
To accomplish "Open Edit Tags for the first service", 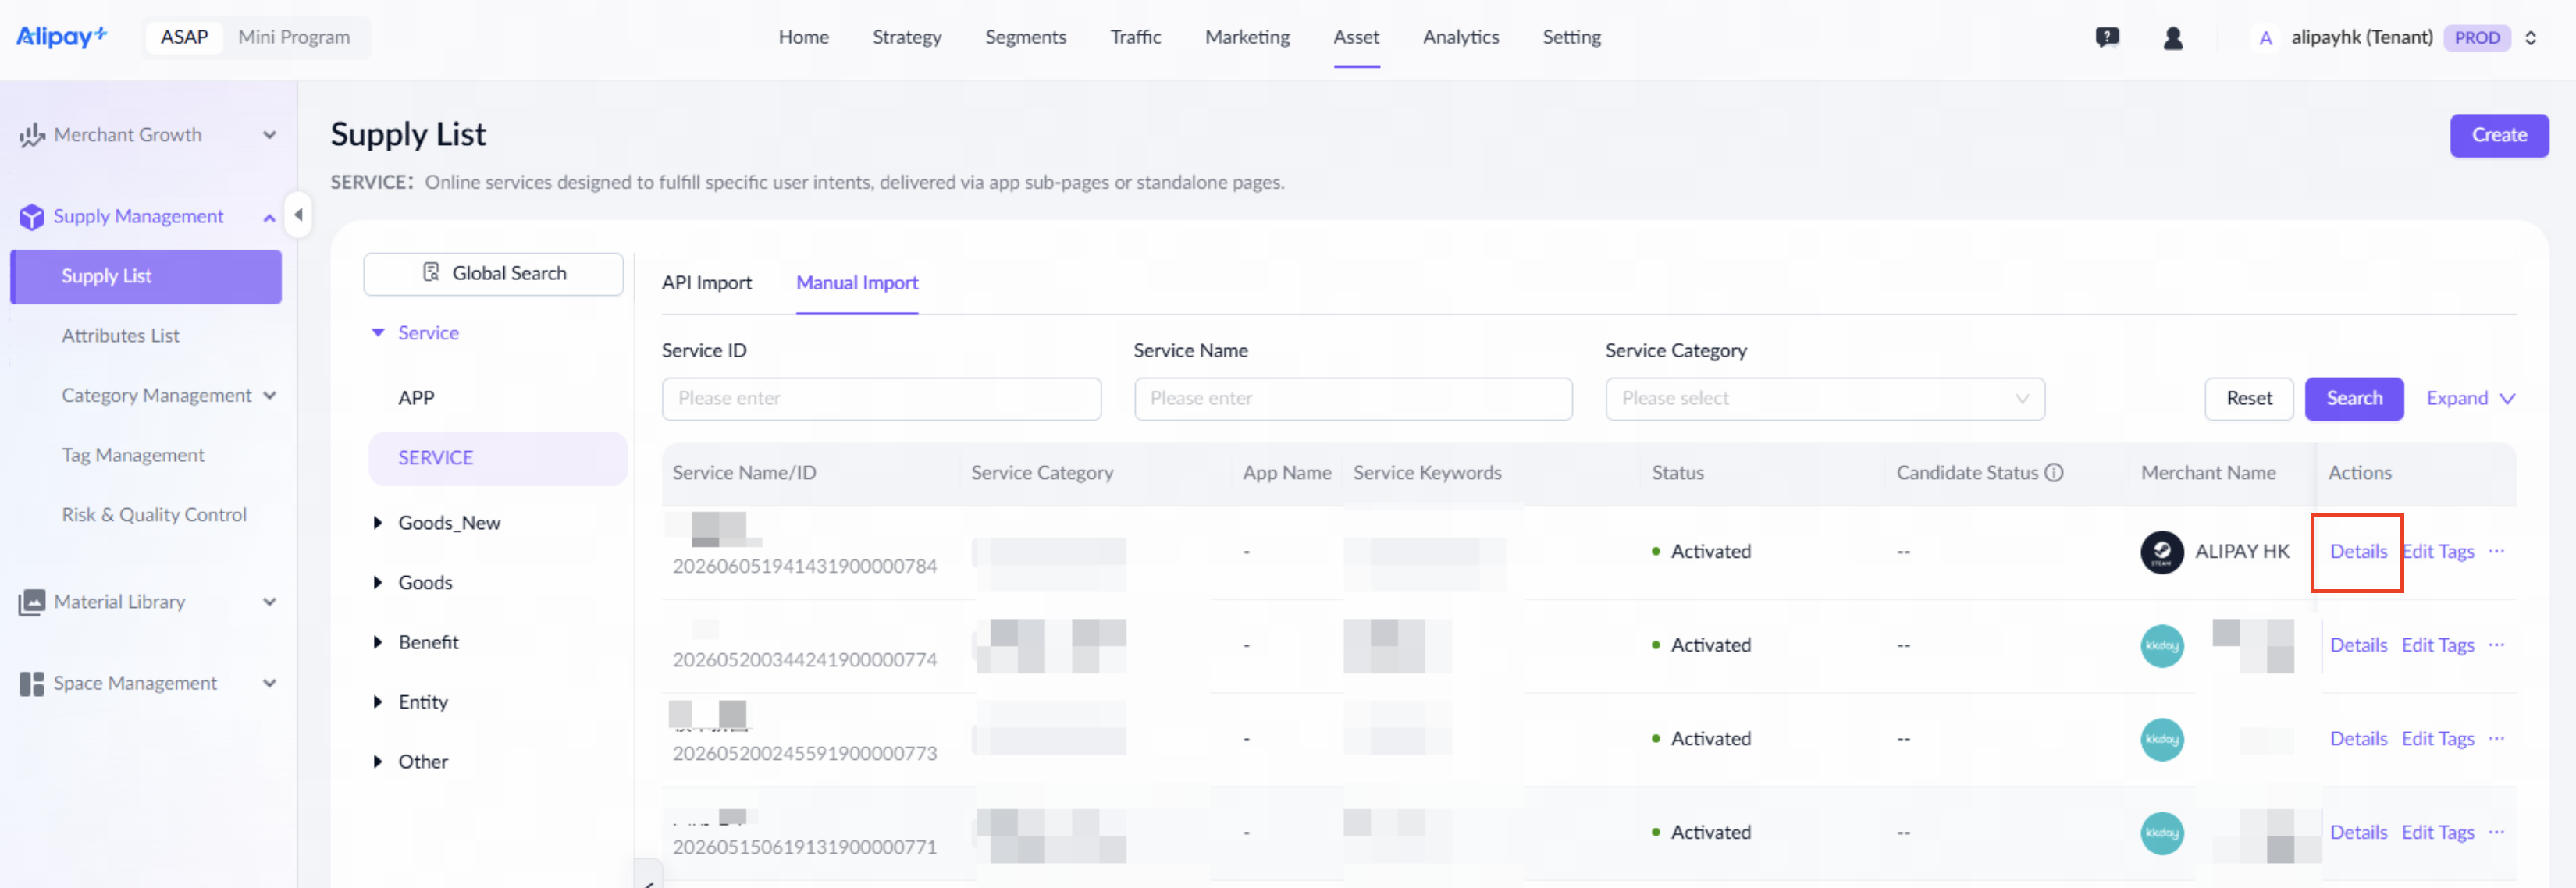I will pyautogui.click(x=2437, y=551).
